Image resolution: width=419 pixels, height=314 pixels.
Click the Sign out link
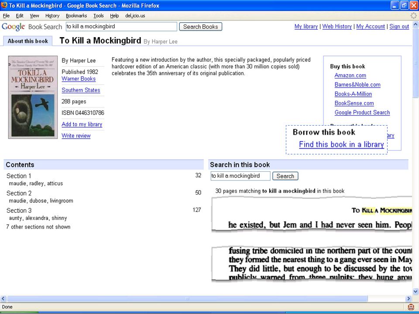point(399,27)
